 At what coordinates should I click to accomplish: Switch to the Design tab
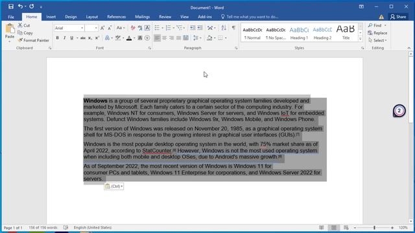71,17
